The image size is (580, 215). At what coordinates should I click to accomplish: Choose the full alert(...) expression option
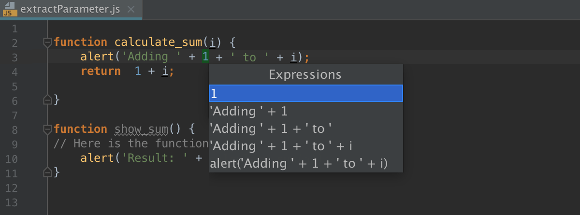(x=305, y=163)
